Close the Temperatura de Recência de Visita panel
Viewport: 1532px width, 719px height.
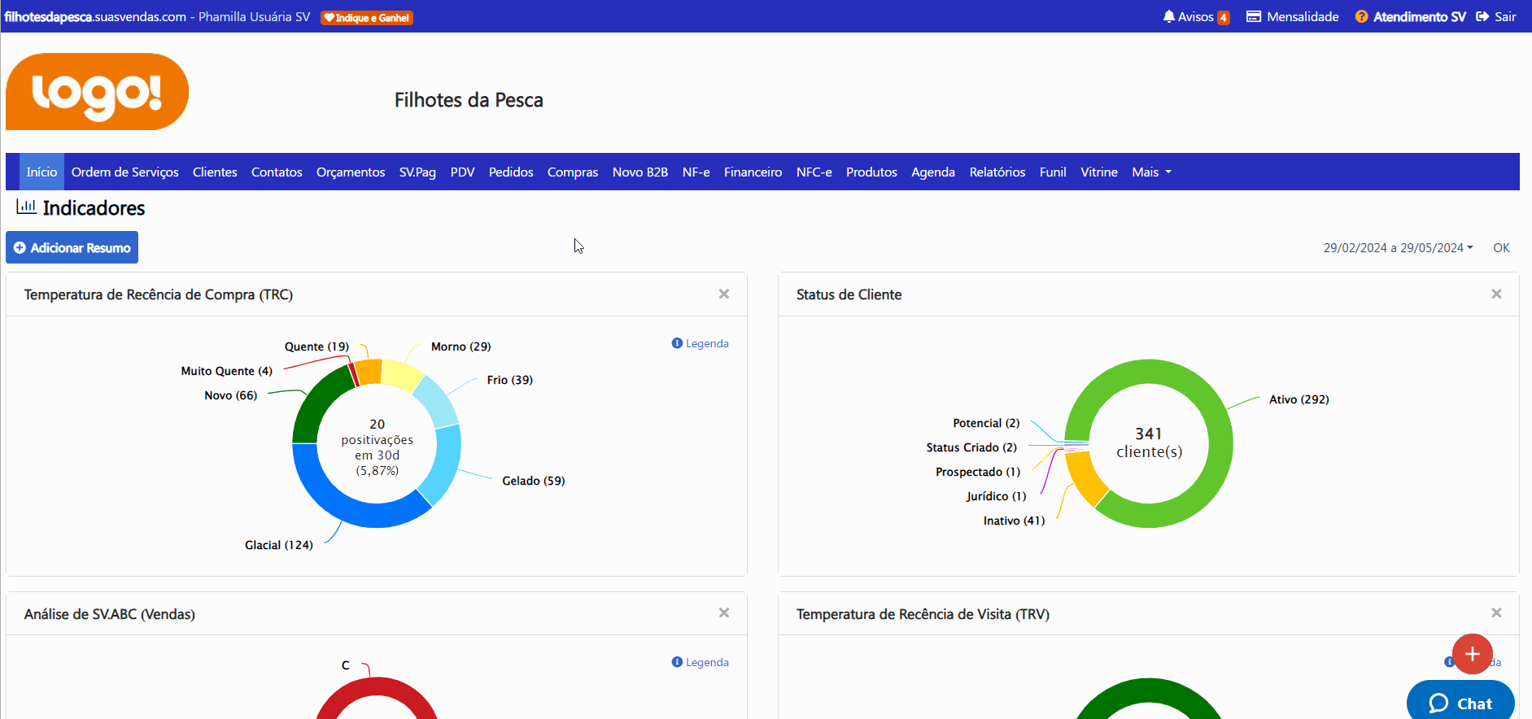(1496, 612)
